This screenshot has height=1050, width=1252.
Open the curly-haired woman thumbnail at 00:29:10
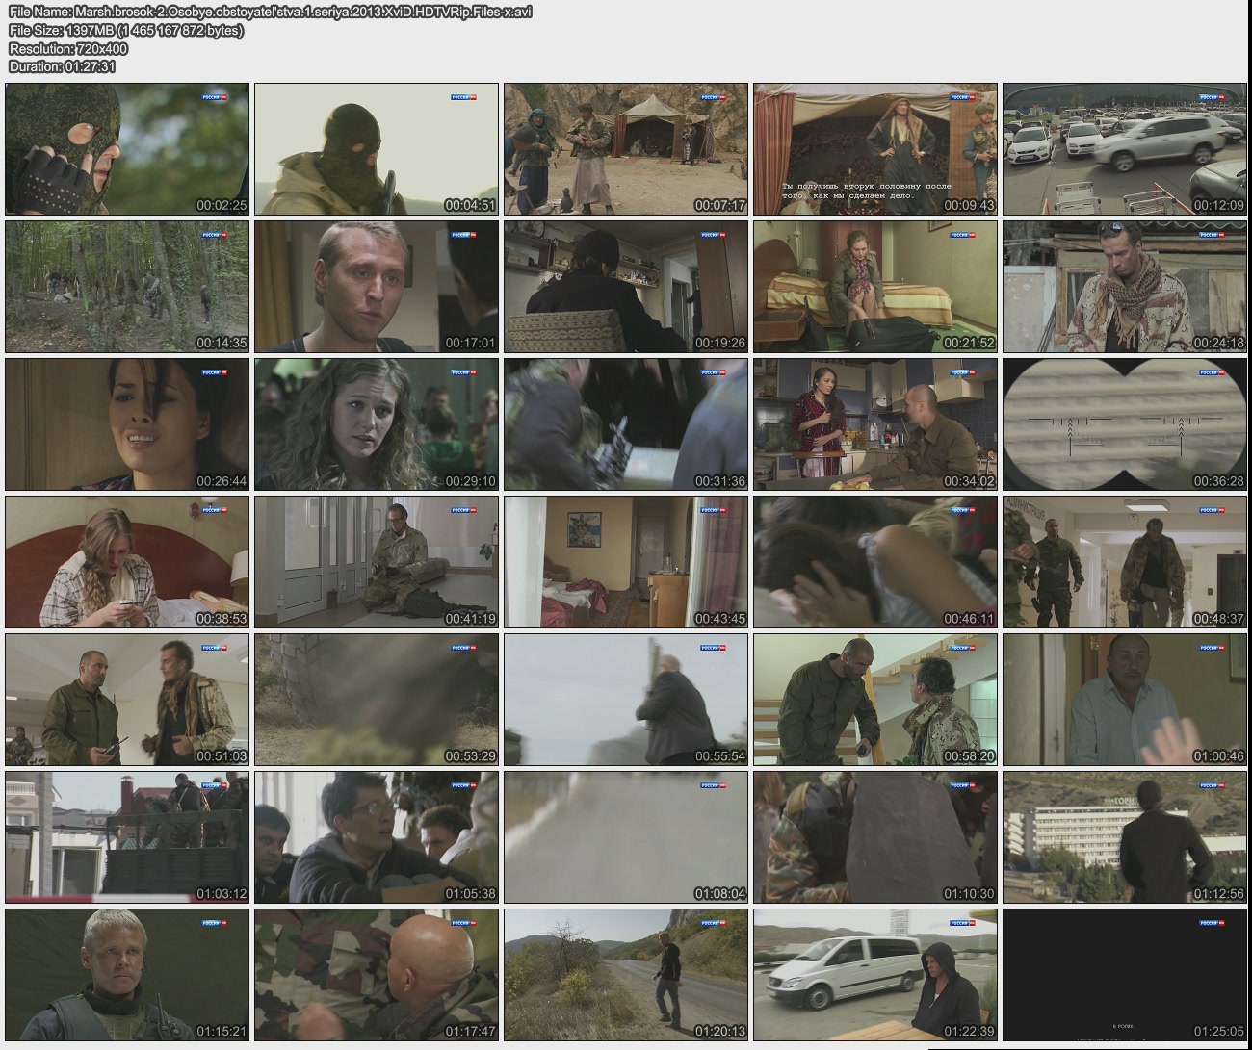point(377,424)
